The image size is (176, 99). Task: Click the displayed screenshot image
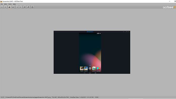(x=92, y=52)
